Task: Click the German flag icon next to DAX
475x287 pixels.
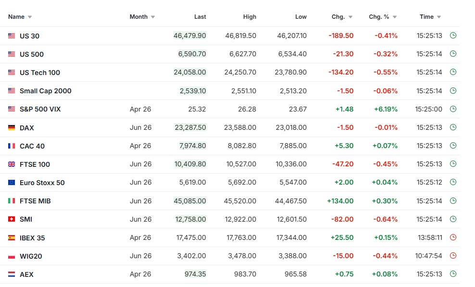Action: tap(12, 128)
